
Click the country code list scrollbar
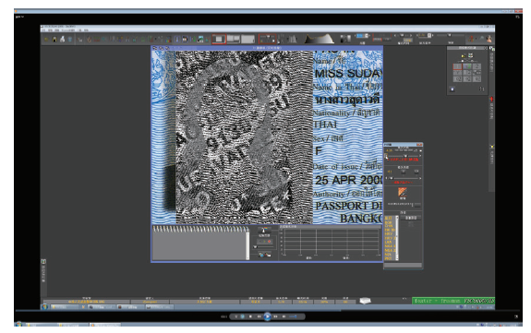pos(397,238)
